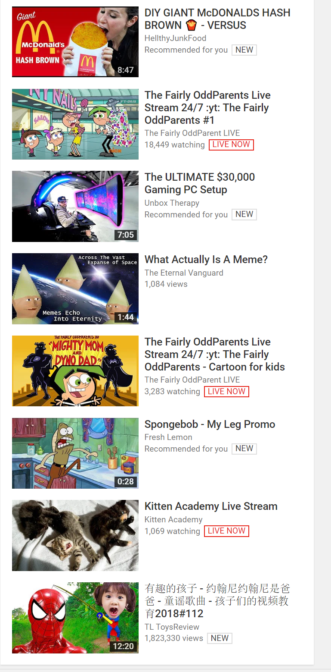Open The ULTIMATE $30,000 Gaming PC Setup title

pos(200,183)
